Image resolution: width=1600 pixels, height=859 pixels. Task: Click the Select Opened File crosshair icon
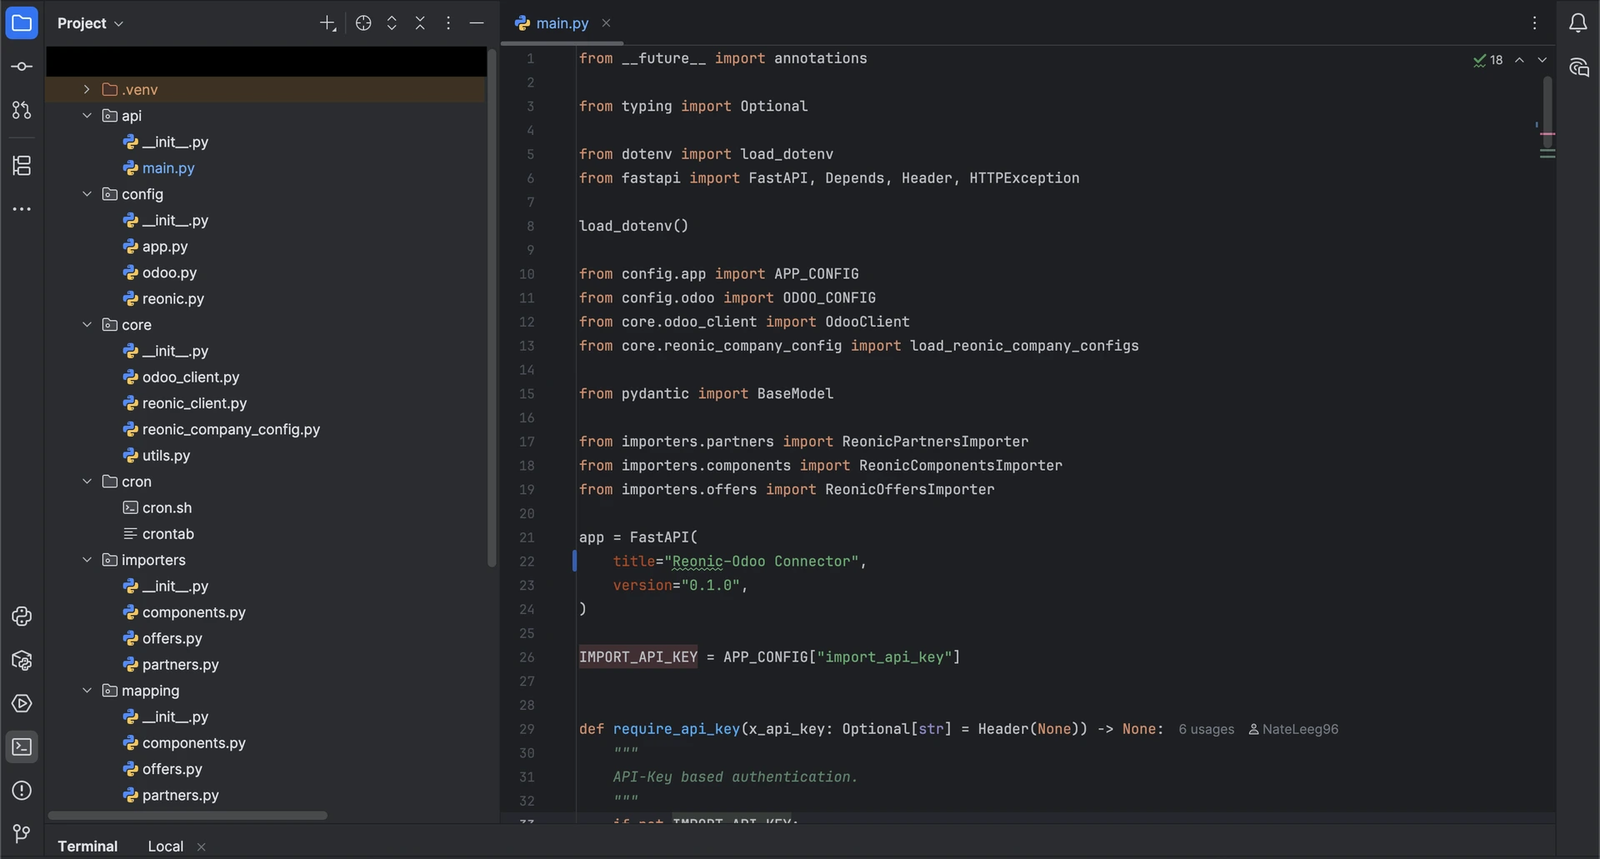click(x=363, y=23)
